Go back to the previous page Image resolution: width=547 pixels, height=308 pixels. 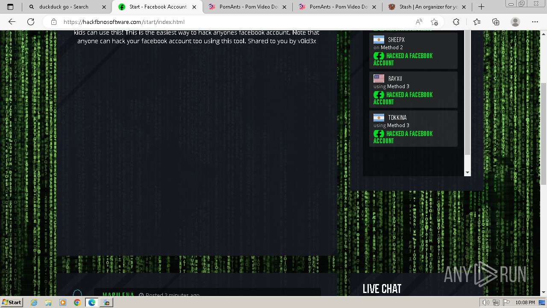(x=12, y=22)
